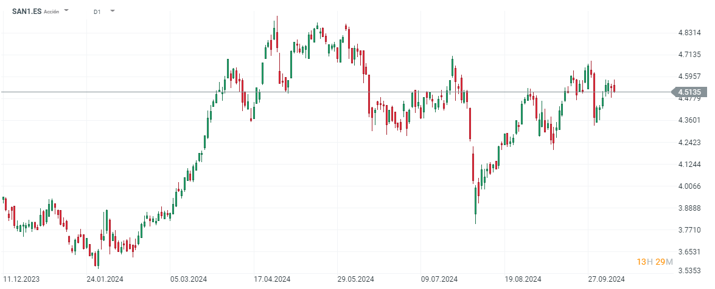Viewport: 715px width, 289px height.
Task: Select the 27.09.2024 date label
Action: click(607, 279)
